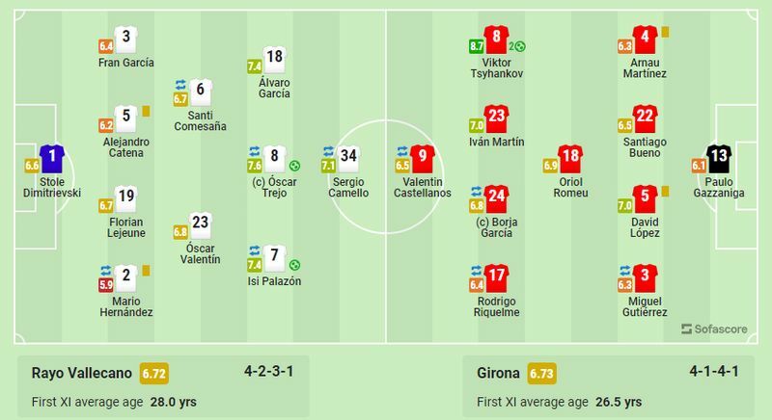This screenshot has height=420, width=772.
Task: Select Oriol Romeu's number 18 shirt
Action: pos(570,158)
